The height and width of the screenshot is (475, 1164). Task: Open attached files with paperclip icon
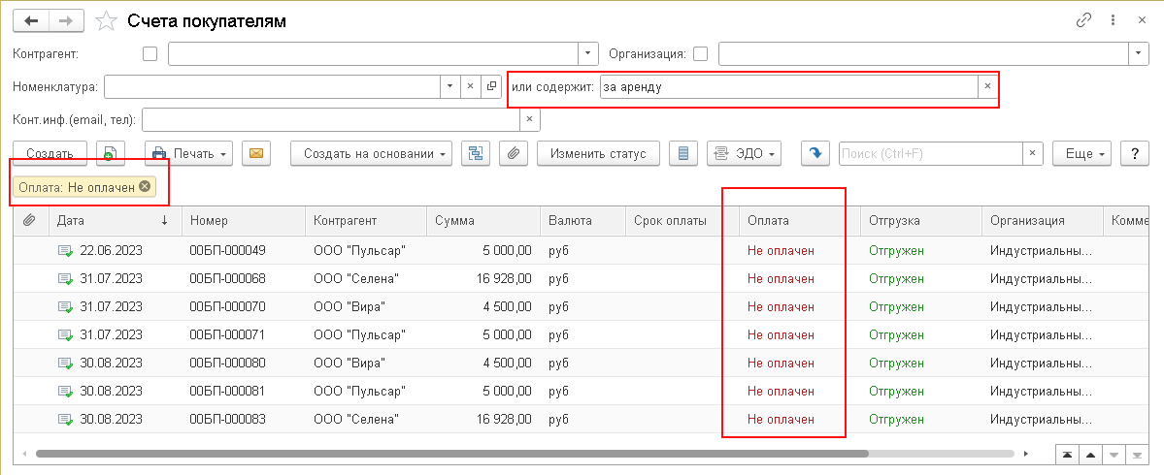(x=513, y=153)
